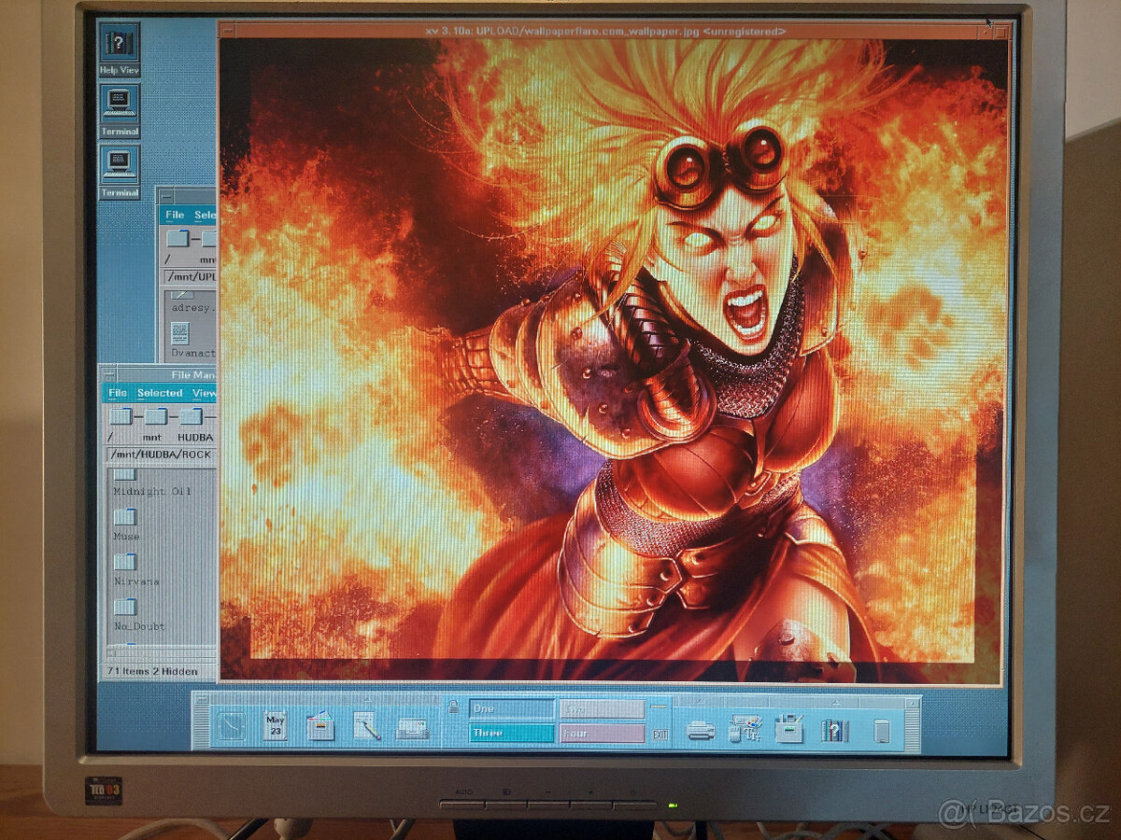This screenshot has height=840, width=1121.
Task: Open File menu in the UPLOAD File Manager window
Action: (x=175, y=215)
